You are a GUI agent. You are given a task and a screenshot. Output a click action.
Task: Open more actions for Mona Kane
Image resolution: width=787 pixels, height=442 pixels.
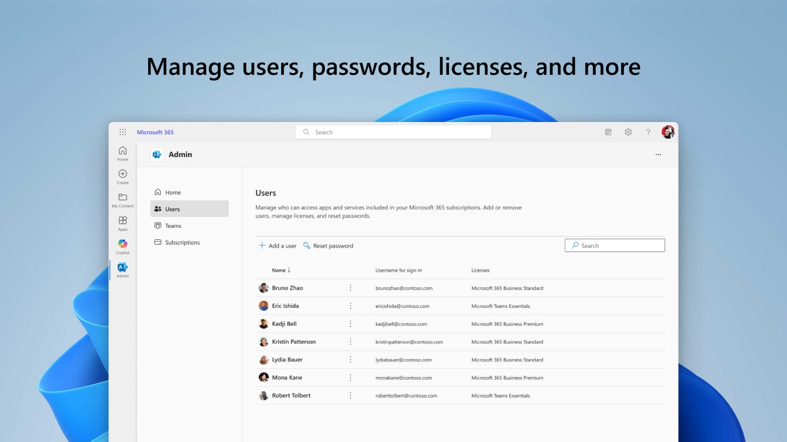click(350, 378)
